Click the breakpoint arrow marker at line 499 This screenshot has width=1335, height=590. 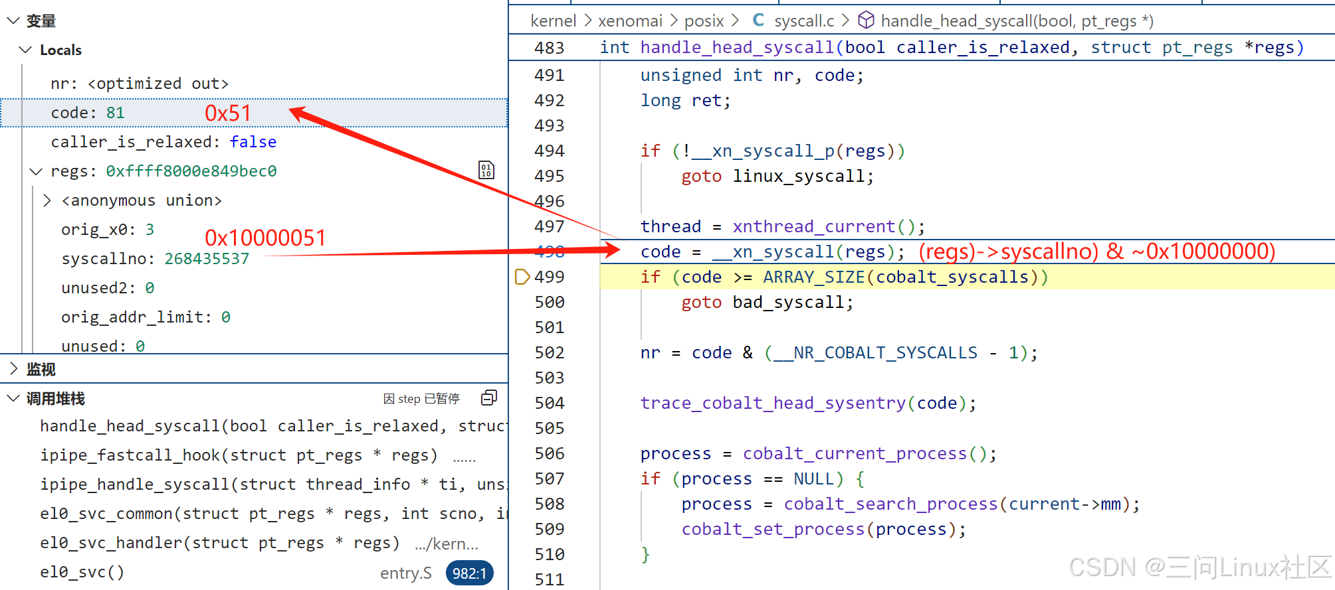(522, 277)
